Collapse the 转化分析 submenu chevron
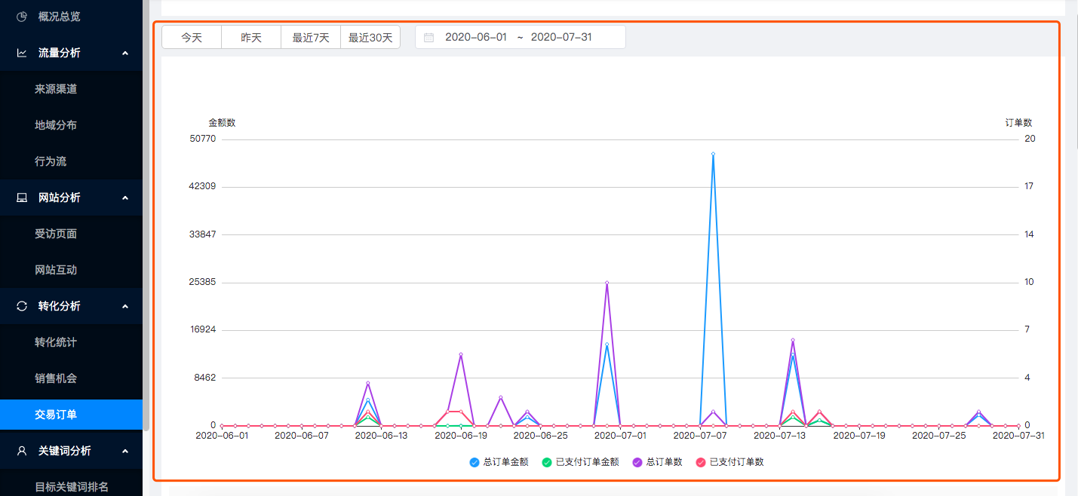Screen dimensions: 1078x496 pyautogui.click(x=125, y=306)
